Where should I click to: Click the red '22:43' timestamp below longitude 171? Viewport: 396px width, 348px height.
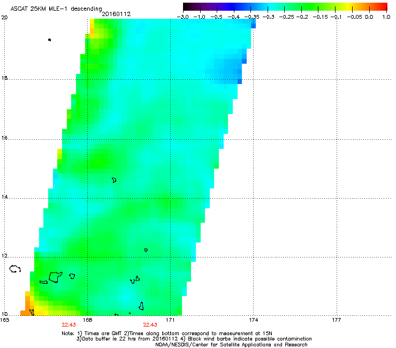click(150, 325)
